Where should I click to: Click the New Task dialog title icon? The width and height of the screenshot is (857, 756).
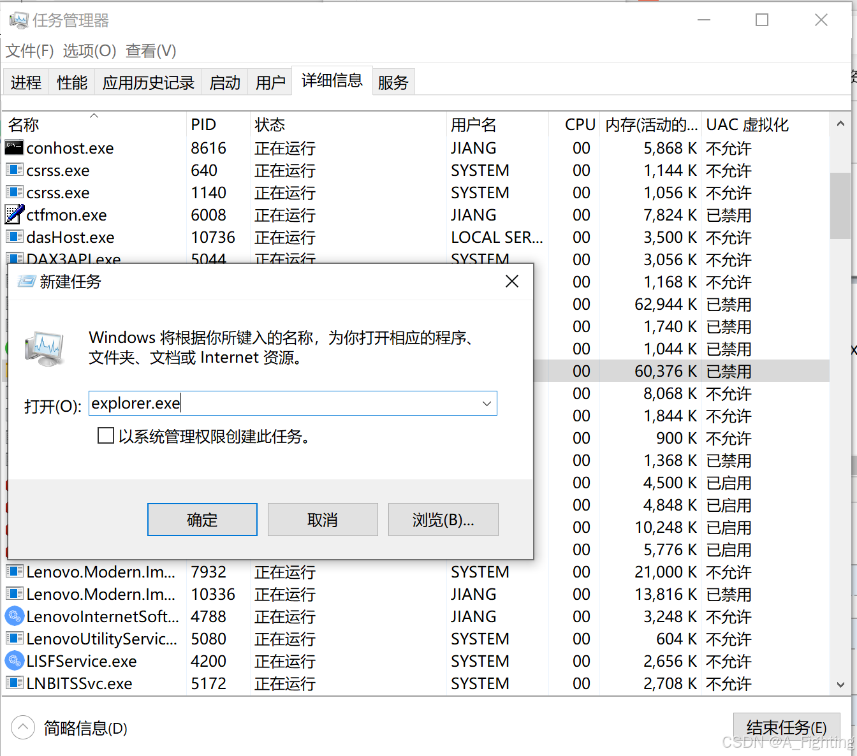pos(26,281)
